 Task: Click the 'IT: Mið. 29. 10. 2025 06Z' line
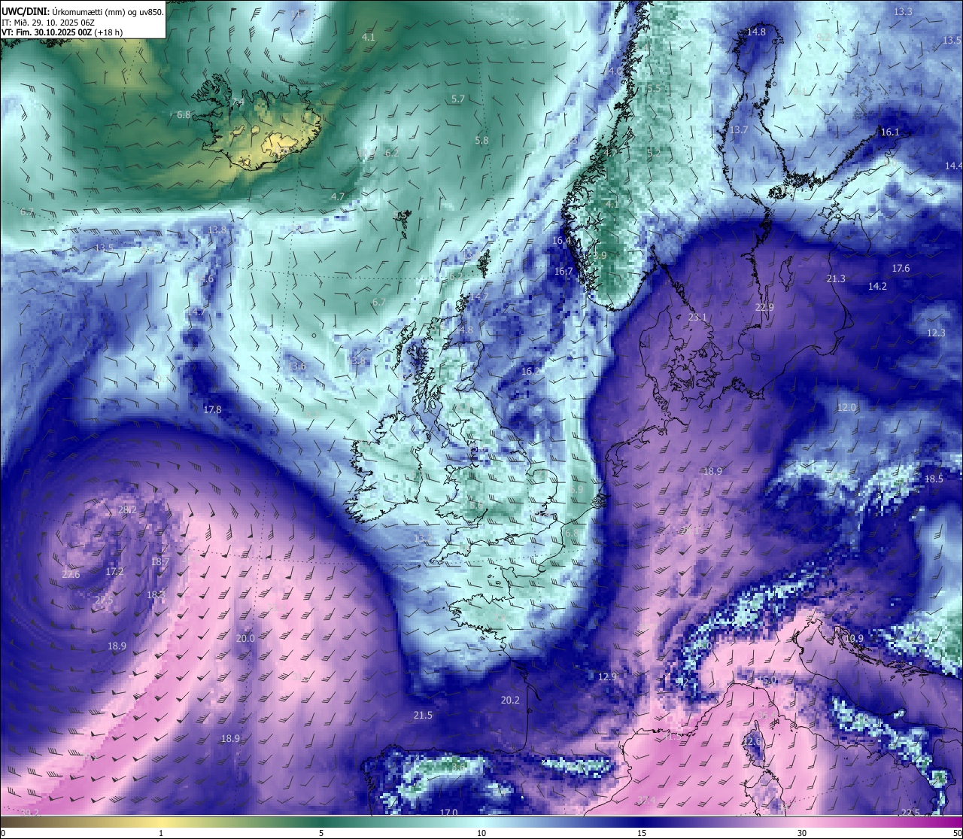48,22
